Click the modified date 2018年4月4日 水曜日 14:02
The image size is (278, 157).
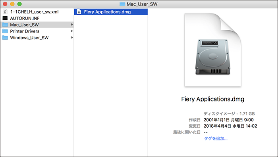[x=230, y=126]
